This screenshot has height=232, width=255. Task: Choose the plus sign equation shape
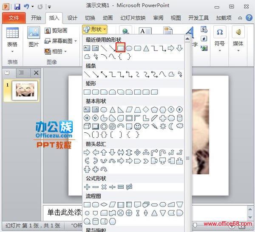click(x=87, y=187)
